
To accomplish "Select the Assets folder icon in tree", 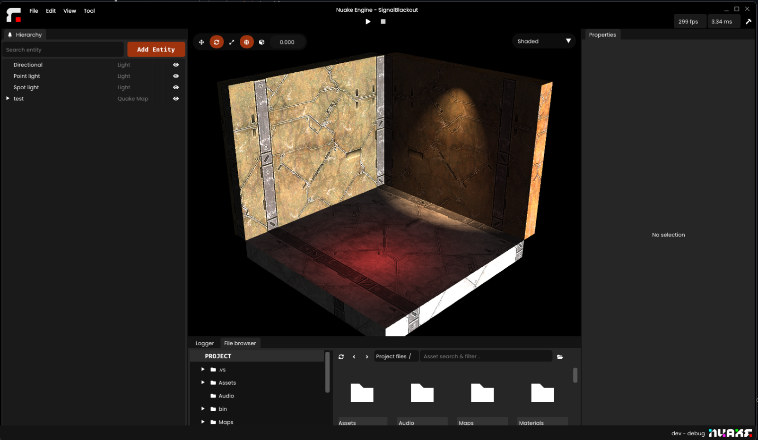I will (213, 383).
